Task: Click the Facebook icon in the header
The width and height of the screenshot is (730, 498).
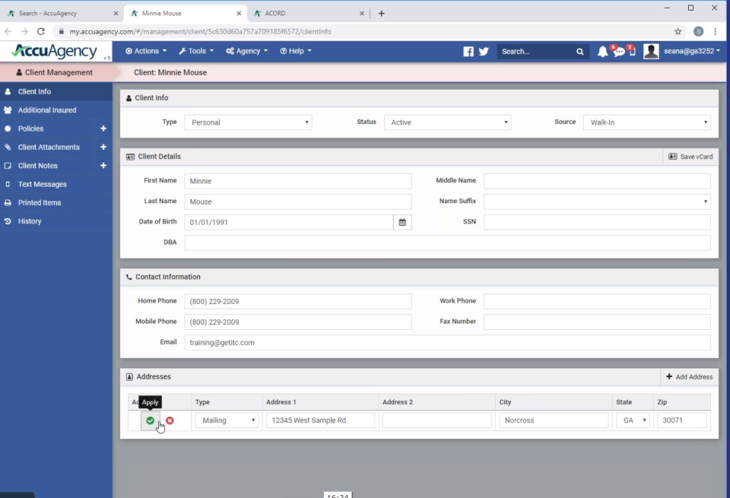Action: click(468, 51)
